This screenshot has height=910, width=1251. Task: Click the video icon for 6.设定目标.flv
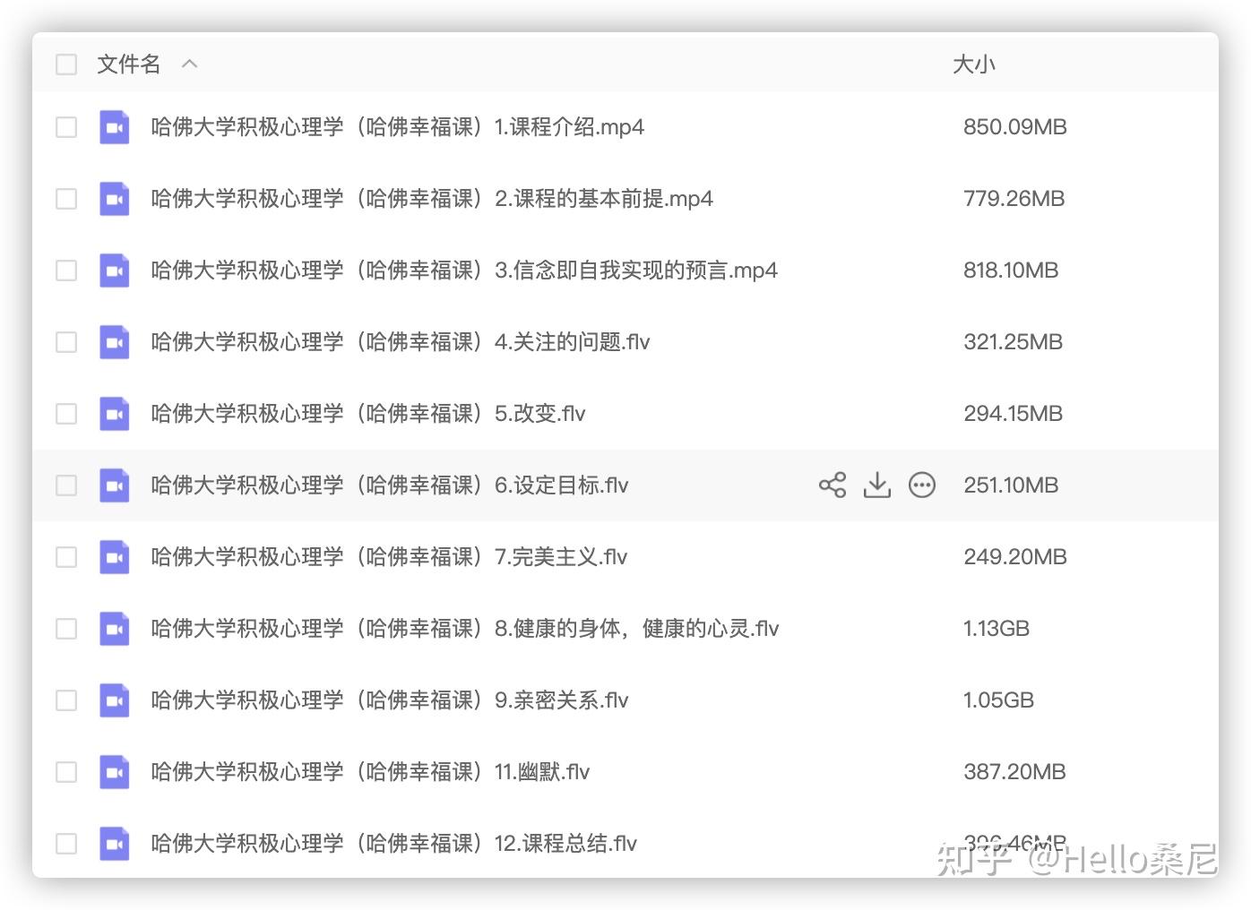114,485
